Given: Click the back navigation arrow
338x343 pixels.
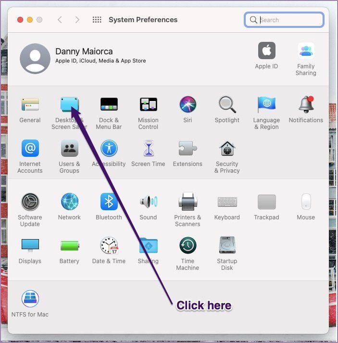Looking at the screenshot, I should click(60, 20).
